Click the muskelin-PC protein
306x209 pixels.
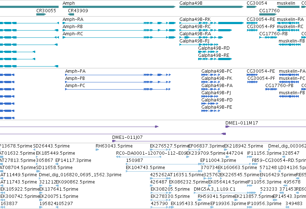(x=289, y=82)
